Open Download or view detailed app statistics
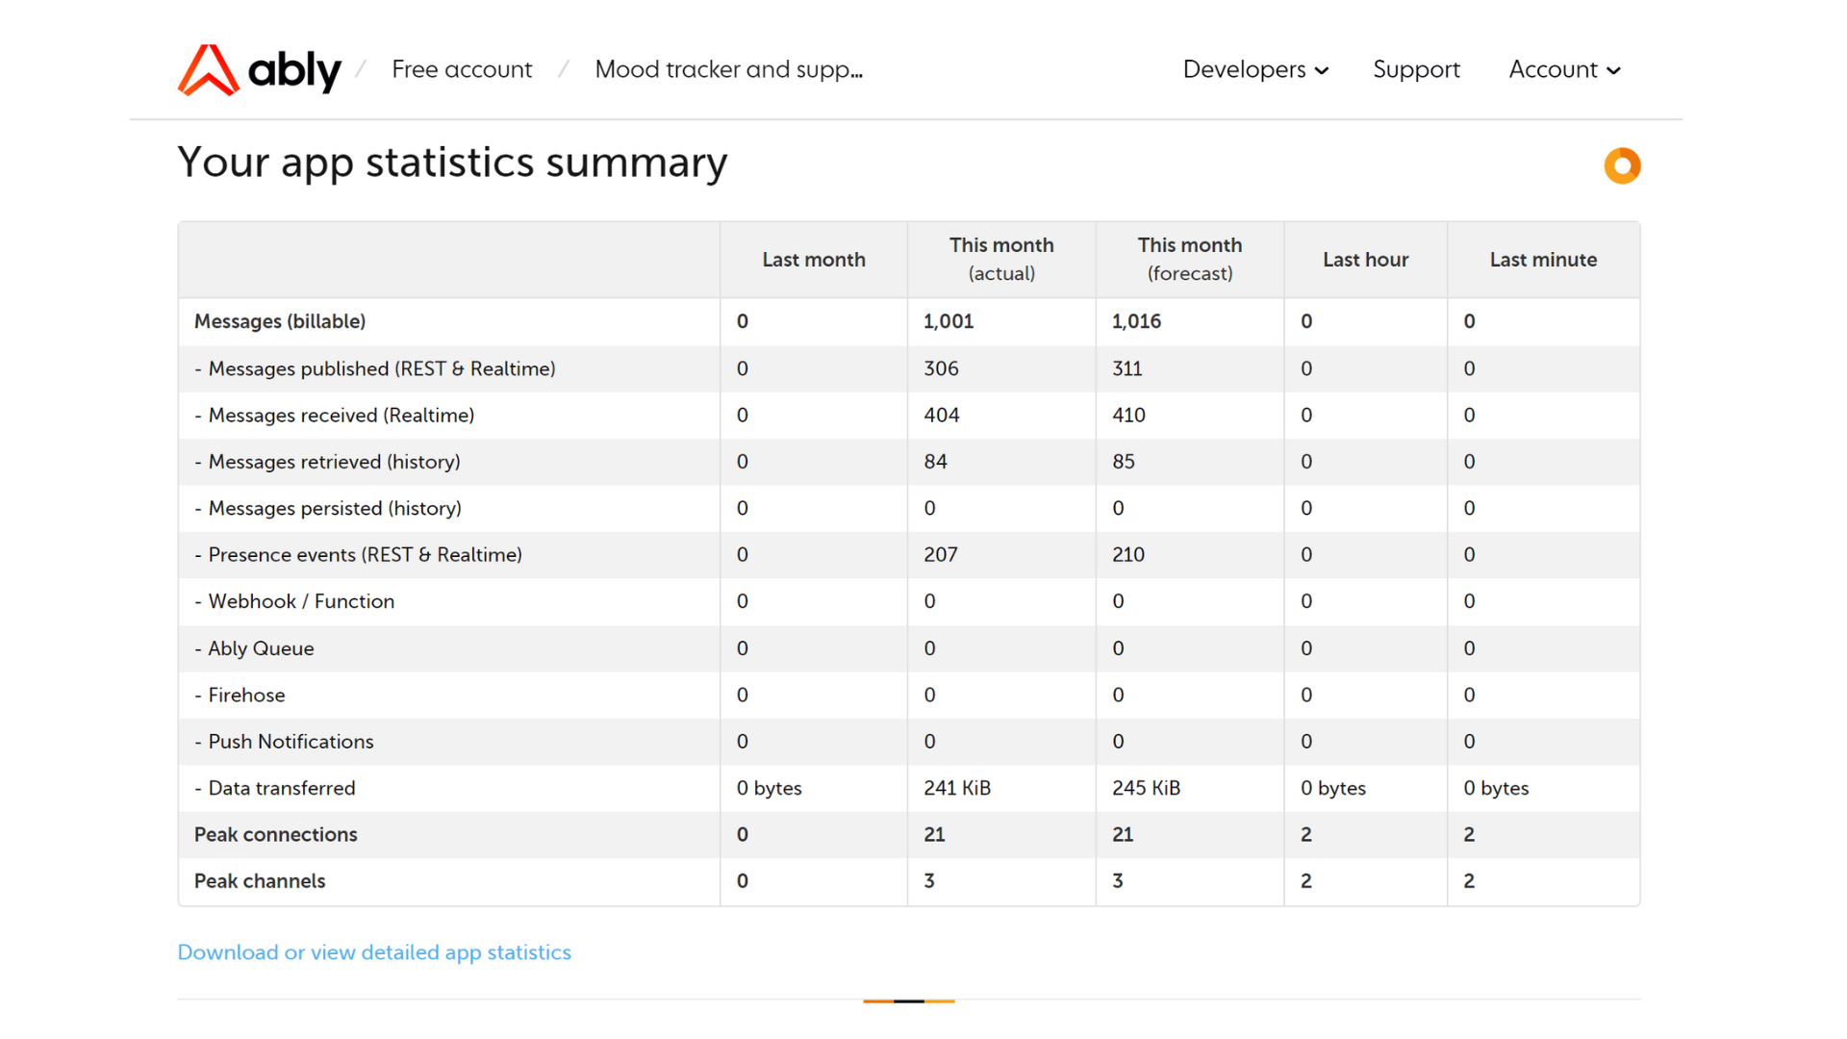This screenshot has height=1039, width=1847. tap(374, 951)
